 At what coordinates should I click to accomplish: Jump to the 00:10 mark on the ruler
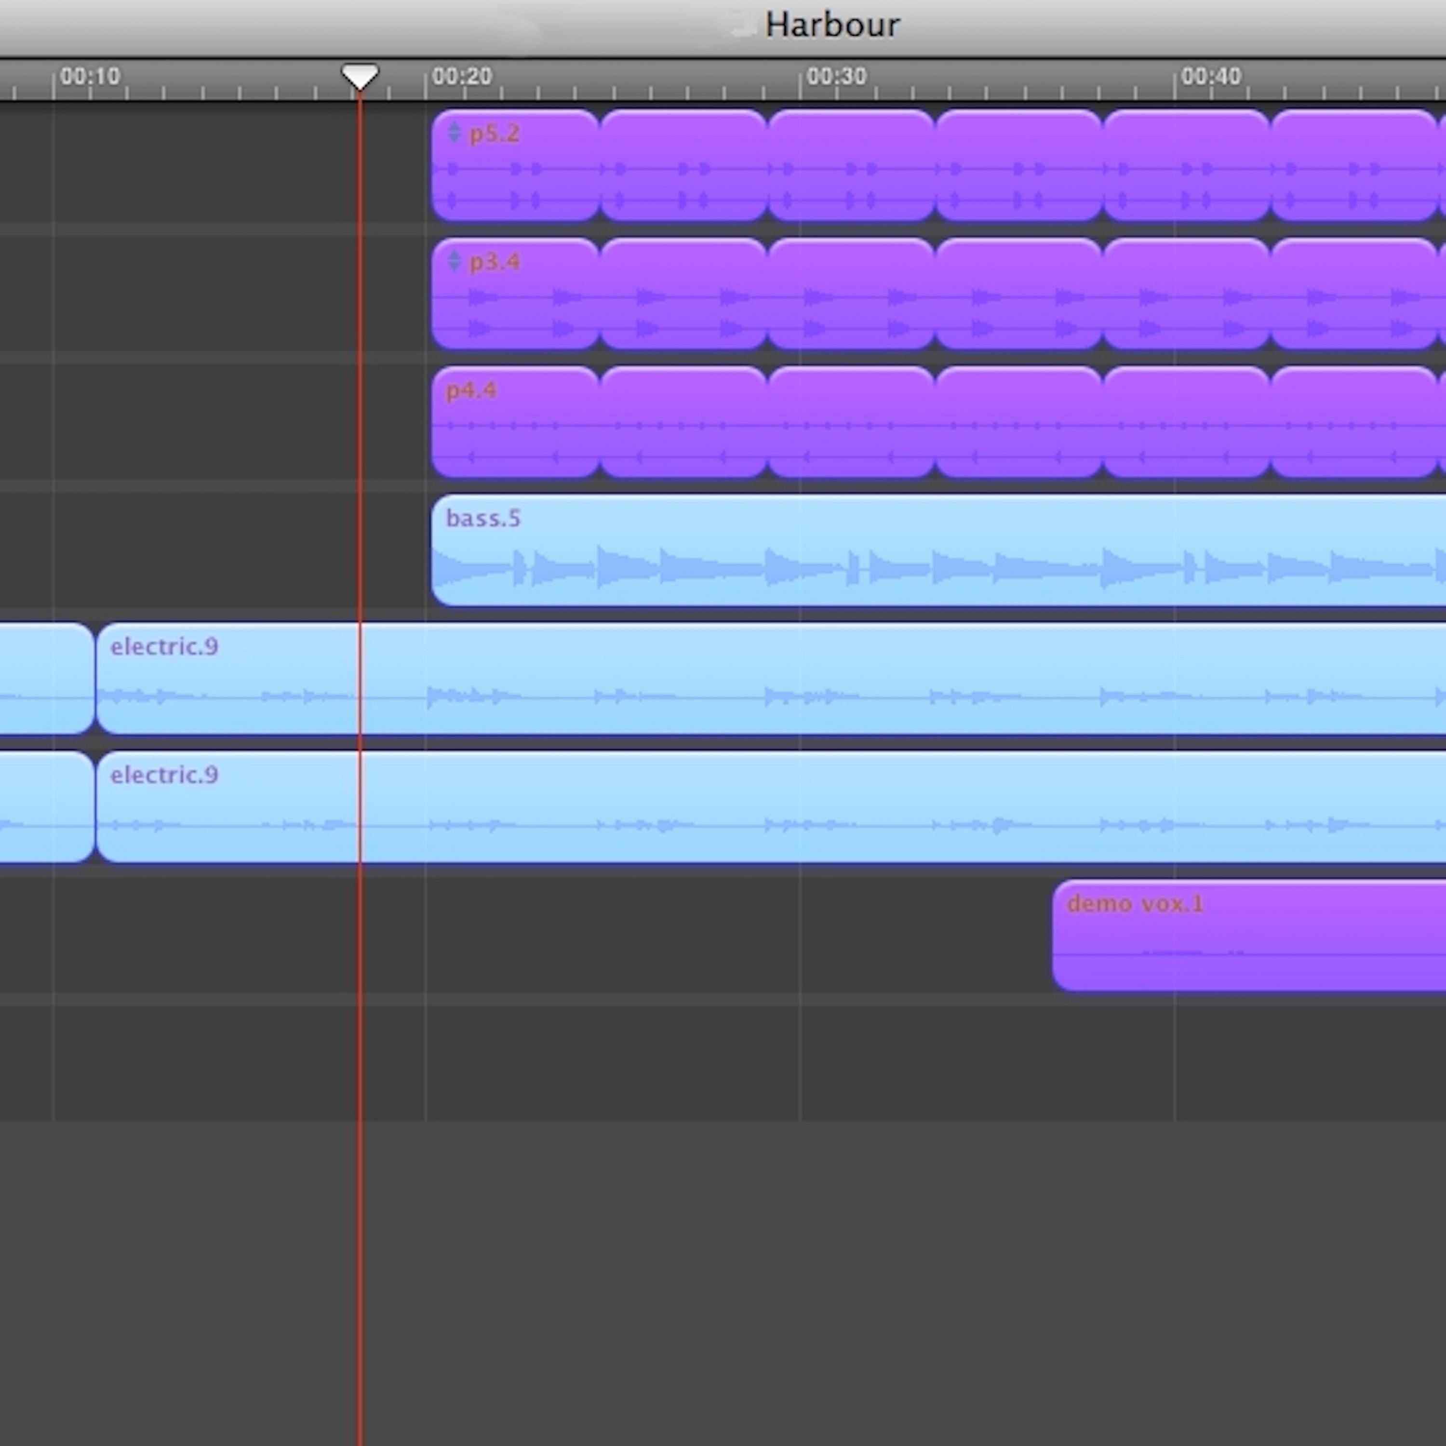click(x=90, y=76)
